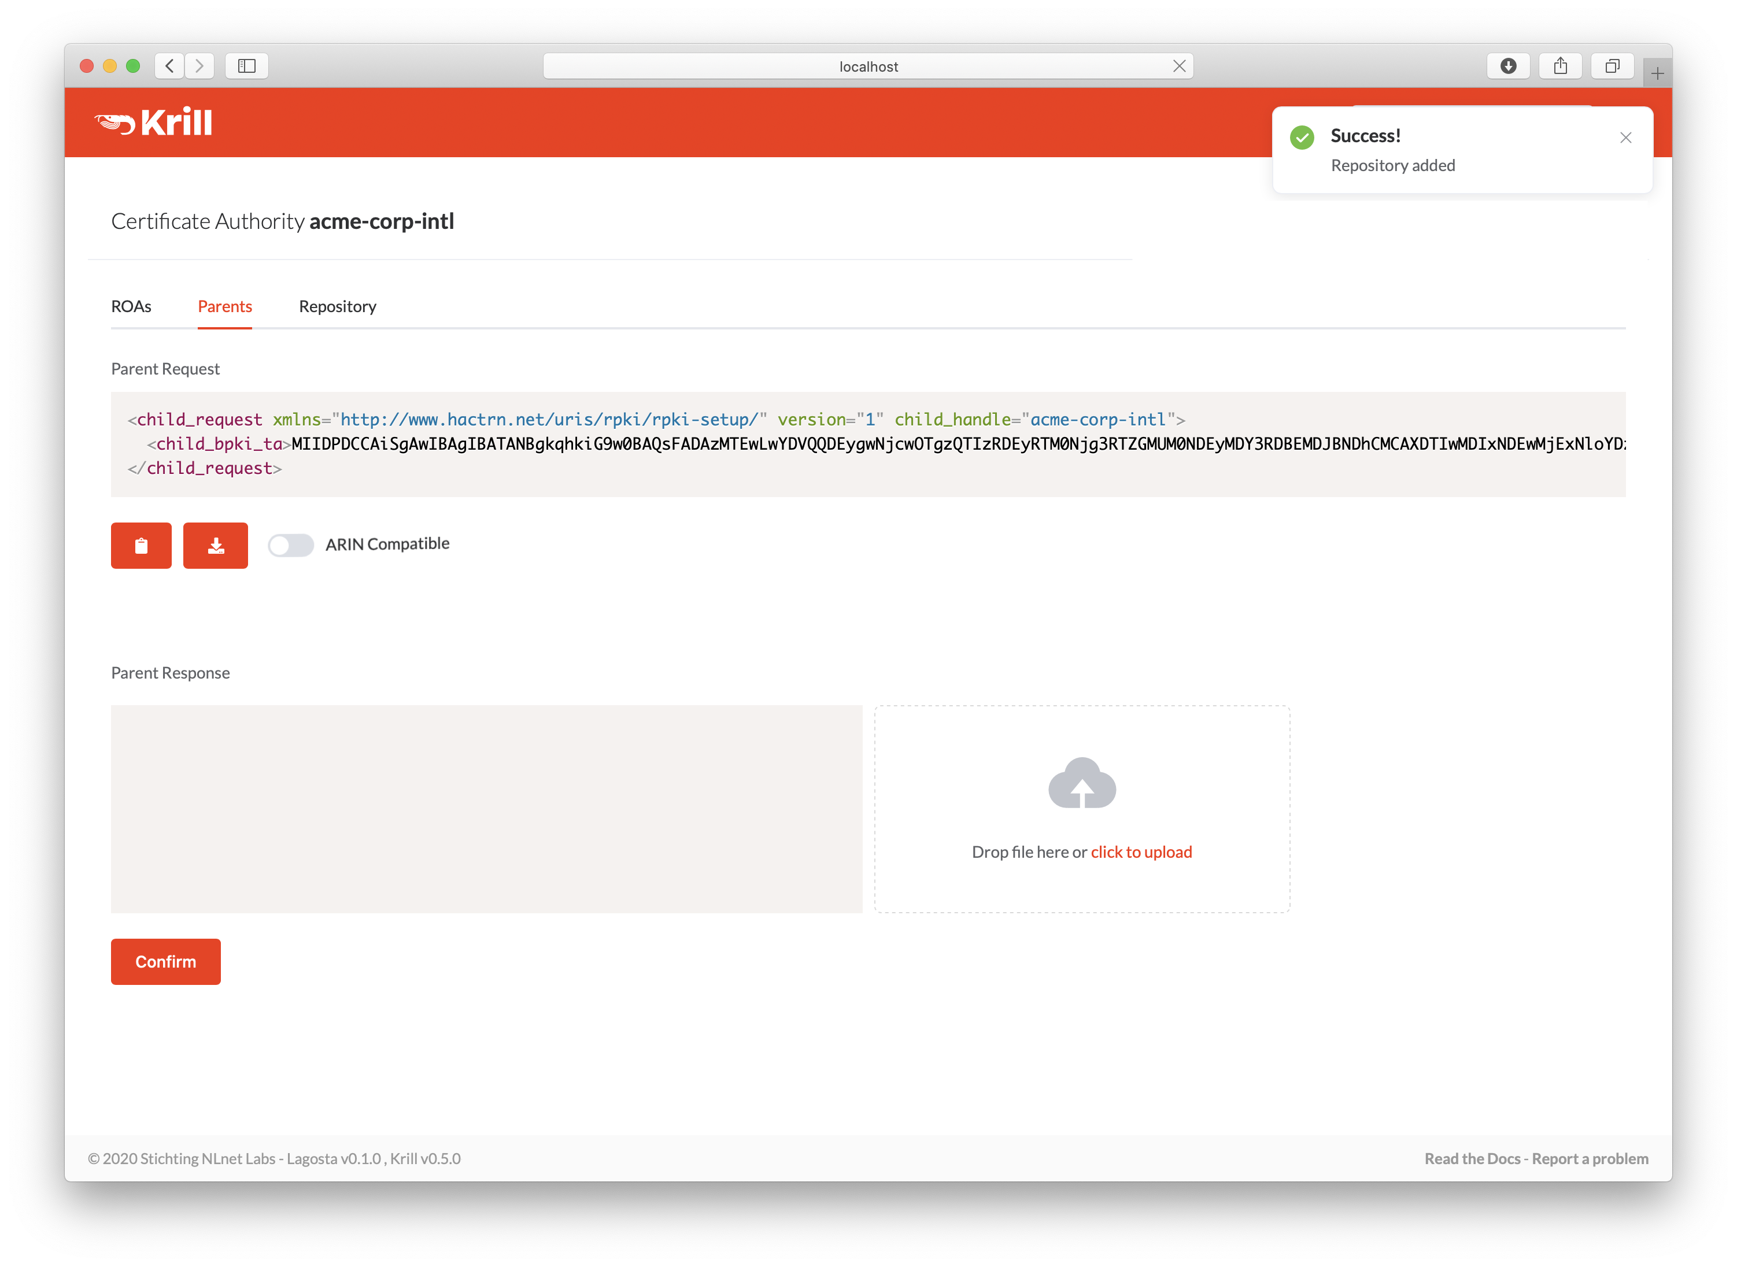Image resolution: width=1737 pixels, height=1267 pixels.
Task: Open Read the Docs link
Action: 1472,1159
